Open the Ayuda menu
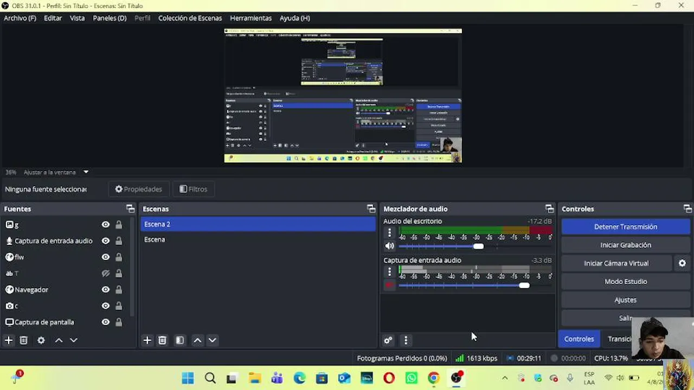This screenshot has width=694, height=390. click(295, 18)
